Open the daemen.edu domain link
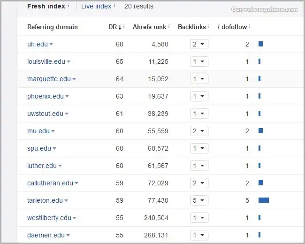The width and height of the screenshot is (305, 244). point(46,235)
